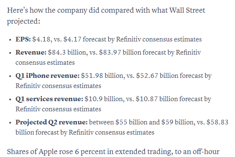Click the word "projected:" in the intro

point(24,21)
